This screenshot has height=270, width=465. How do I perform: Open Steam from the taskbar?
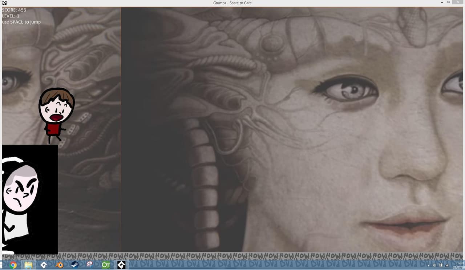pyautogui.click(x=75, y=265)
